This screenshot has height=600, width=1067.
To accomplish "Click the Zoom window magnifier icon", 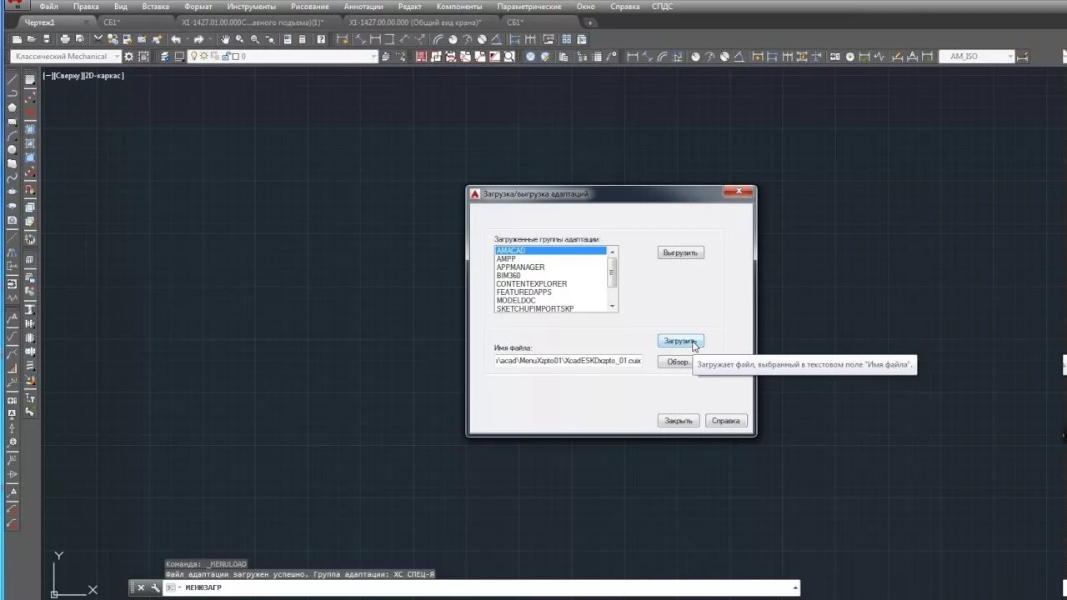I will coord(254,39).
